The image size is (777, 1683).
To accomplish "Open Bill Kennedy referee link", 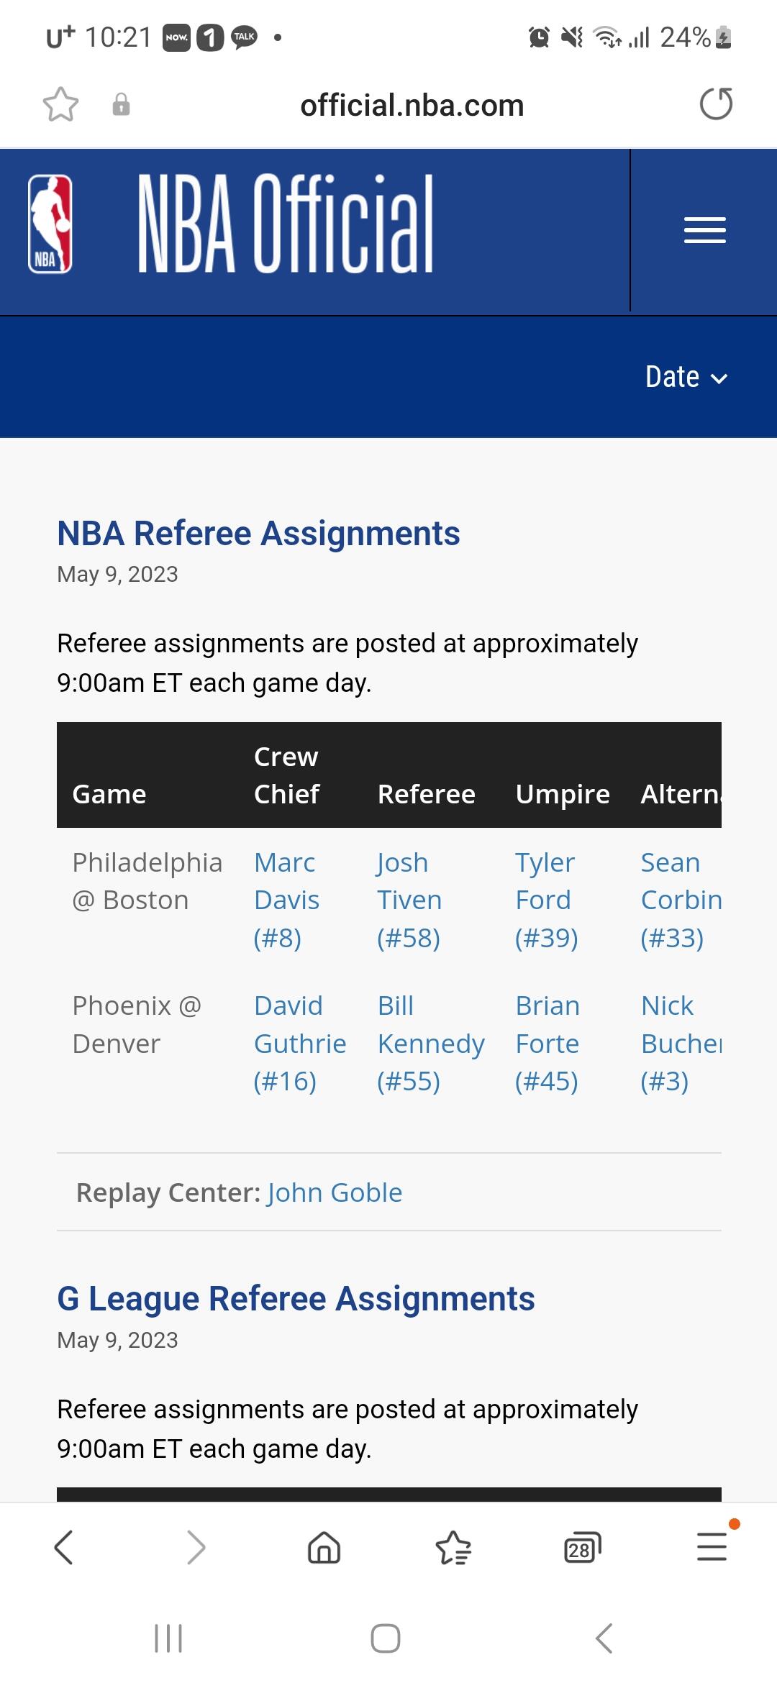I will pos(430,1043).
